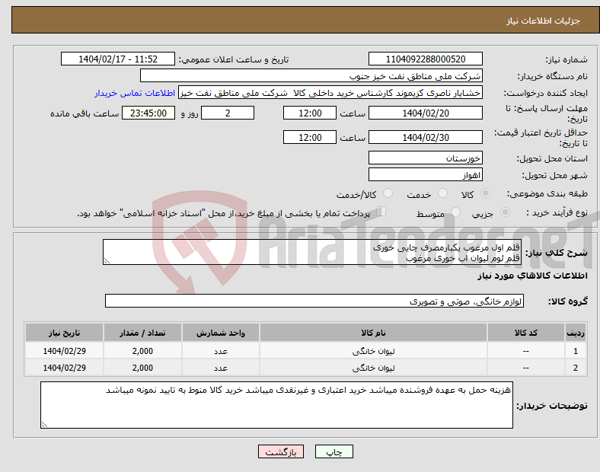Image resolution: width=600 pixels, height=472 pixels.
Task: Click the ردیف column header
Action: pyautogui.click(x=576, y=333)
